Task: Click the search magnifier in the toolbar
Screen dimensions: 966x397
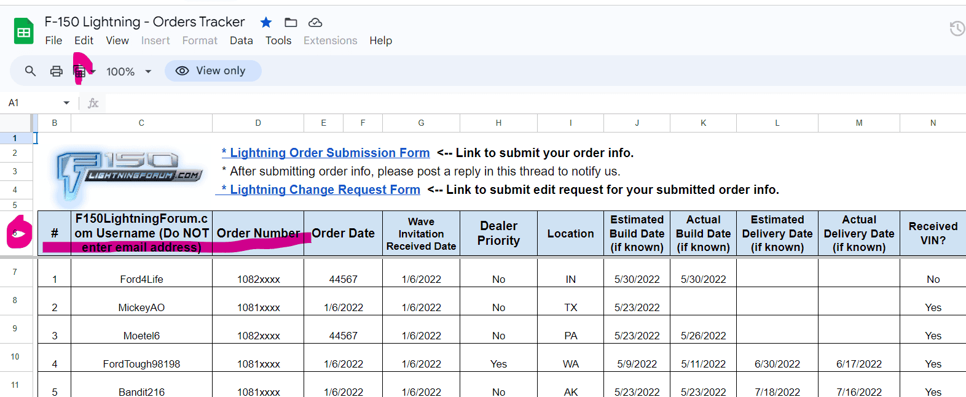Action: point(30,71)
